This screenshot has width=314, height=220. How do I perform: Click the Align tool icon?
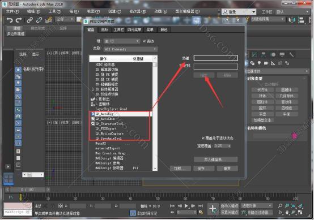coord(302,20)
